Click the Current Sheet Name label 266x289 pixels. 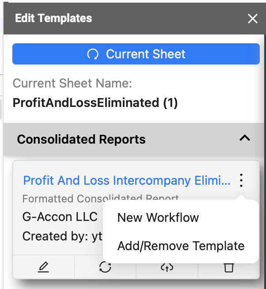pos(72,83)
